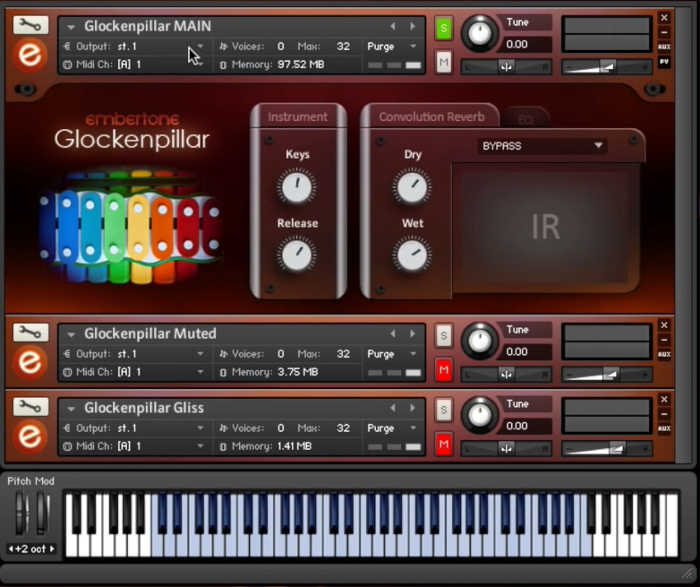Click the Tune knob of Glockenpillar MAIN
This screenshot has height=587, width=700.
480,33
